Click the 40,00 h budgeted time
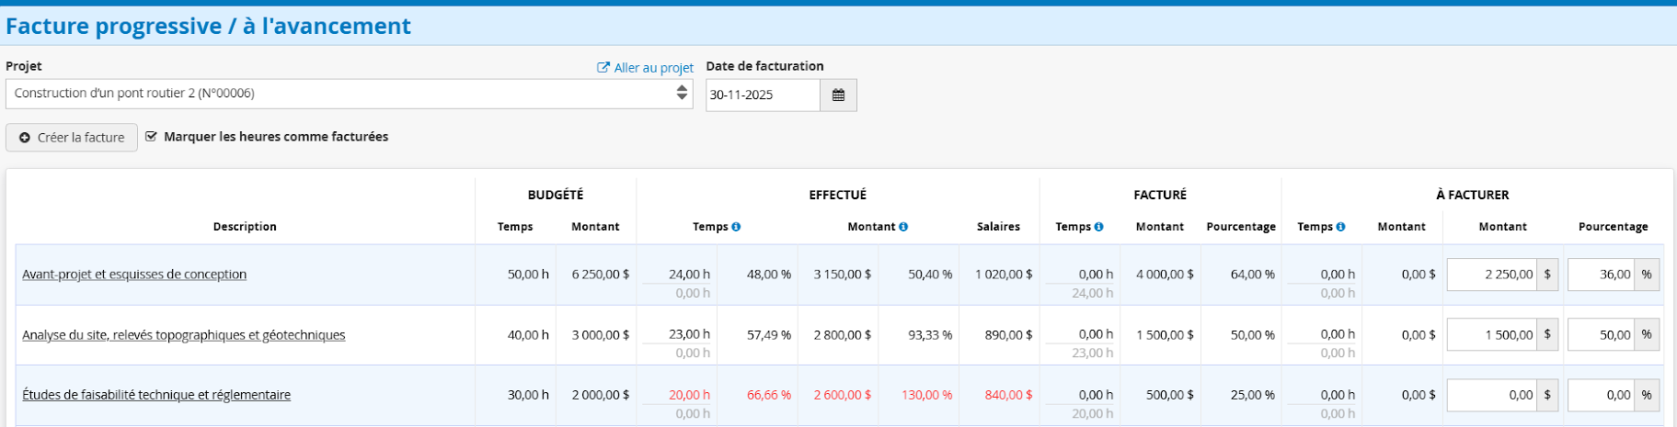The height and width of the screenshot is (427, 1677). [528, 335]
